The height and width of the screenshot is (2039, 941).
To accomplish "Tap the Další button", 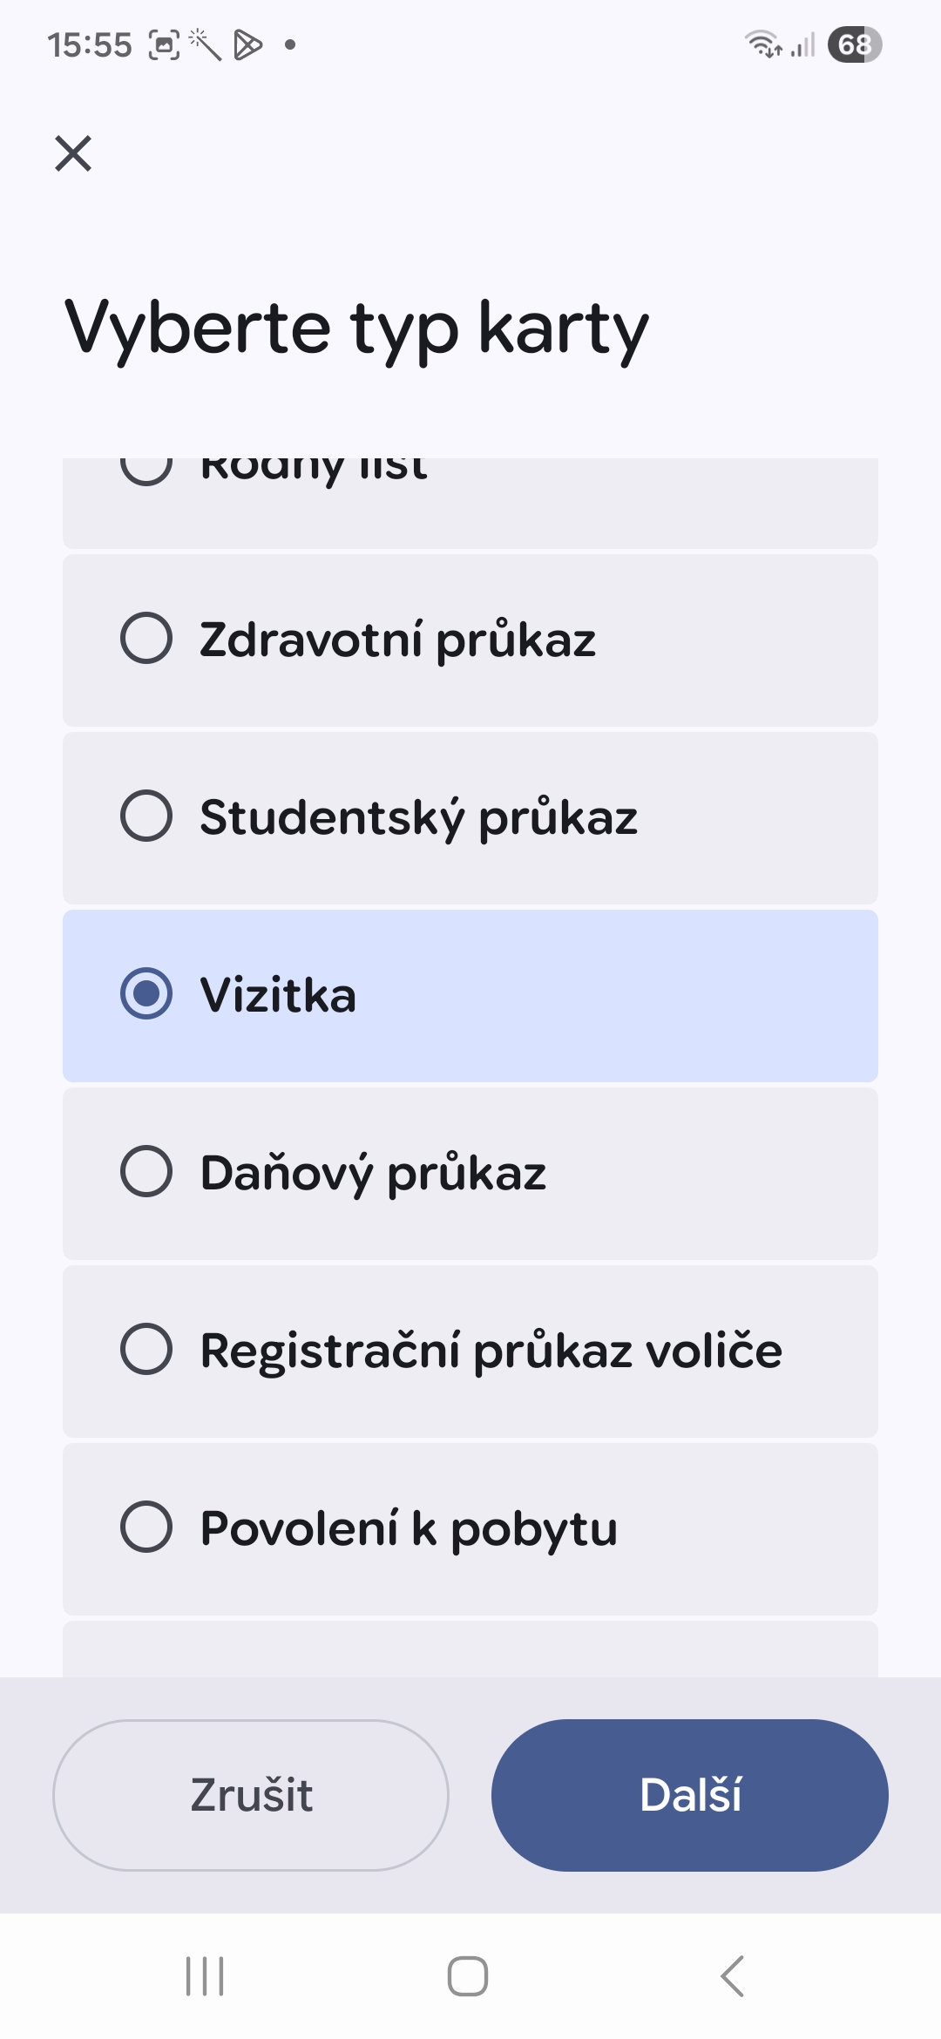I will pos(689,1795).
